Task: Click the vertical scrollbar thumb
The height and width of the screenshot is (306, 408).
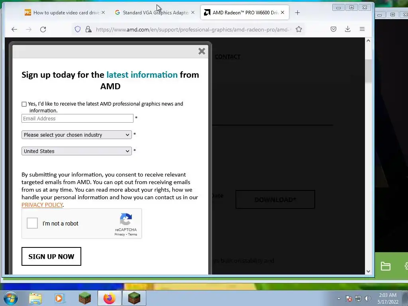Action: pyautogui.click(x=368, y=71)
